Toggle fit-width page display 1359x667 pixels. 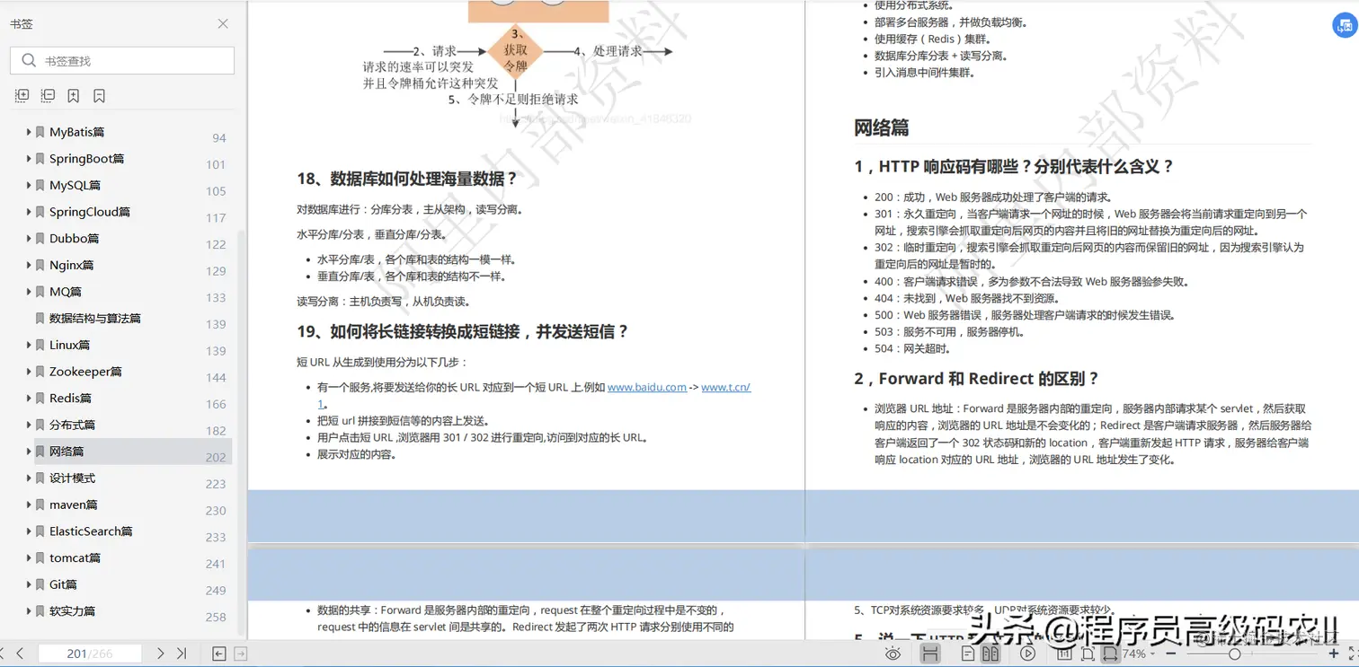tap(1110, 653)
